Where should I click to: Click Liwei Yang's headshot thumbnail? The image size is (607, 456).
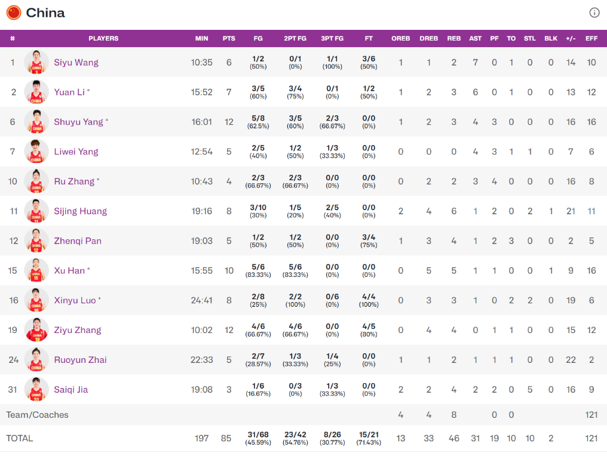pos(36,151)
